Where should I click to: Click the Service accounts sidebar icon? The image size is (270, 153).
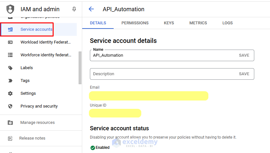point(10,29)
